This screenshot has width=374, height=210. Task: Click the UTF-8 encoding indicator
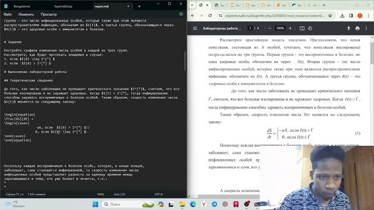coord(158,194)
